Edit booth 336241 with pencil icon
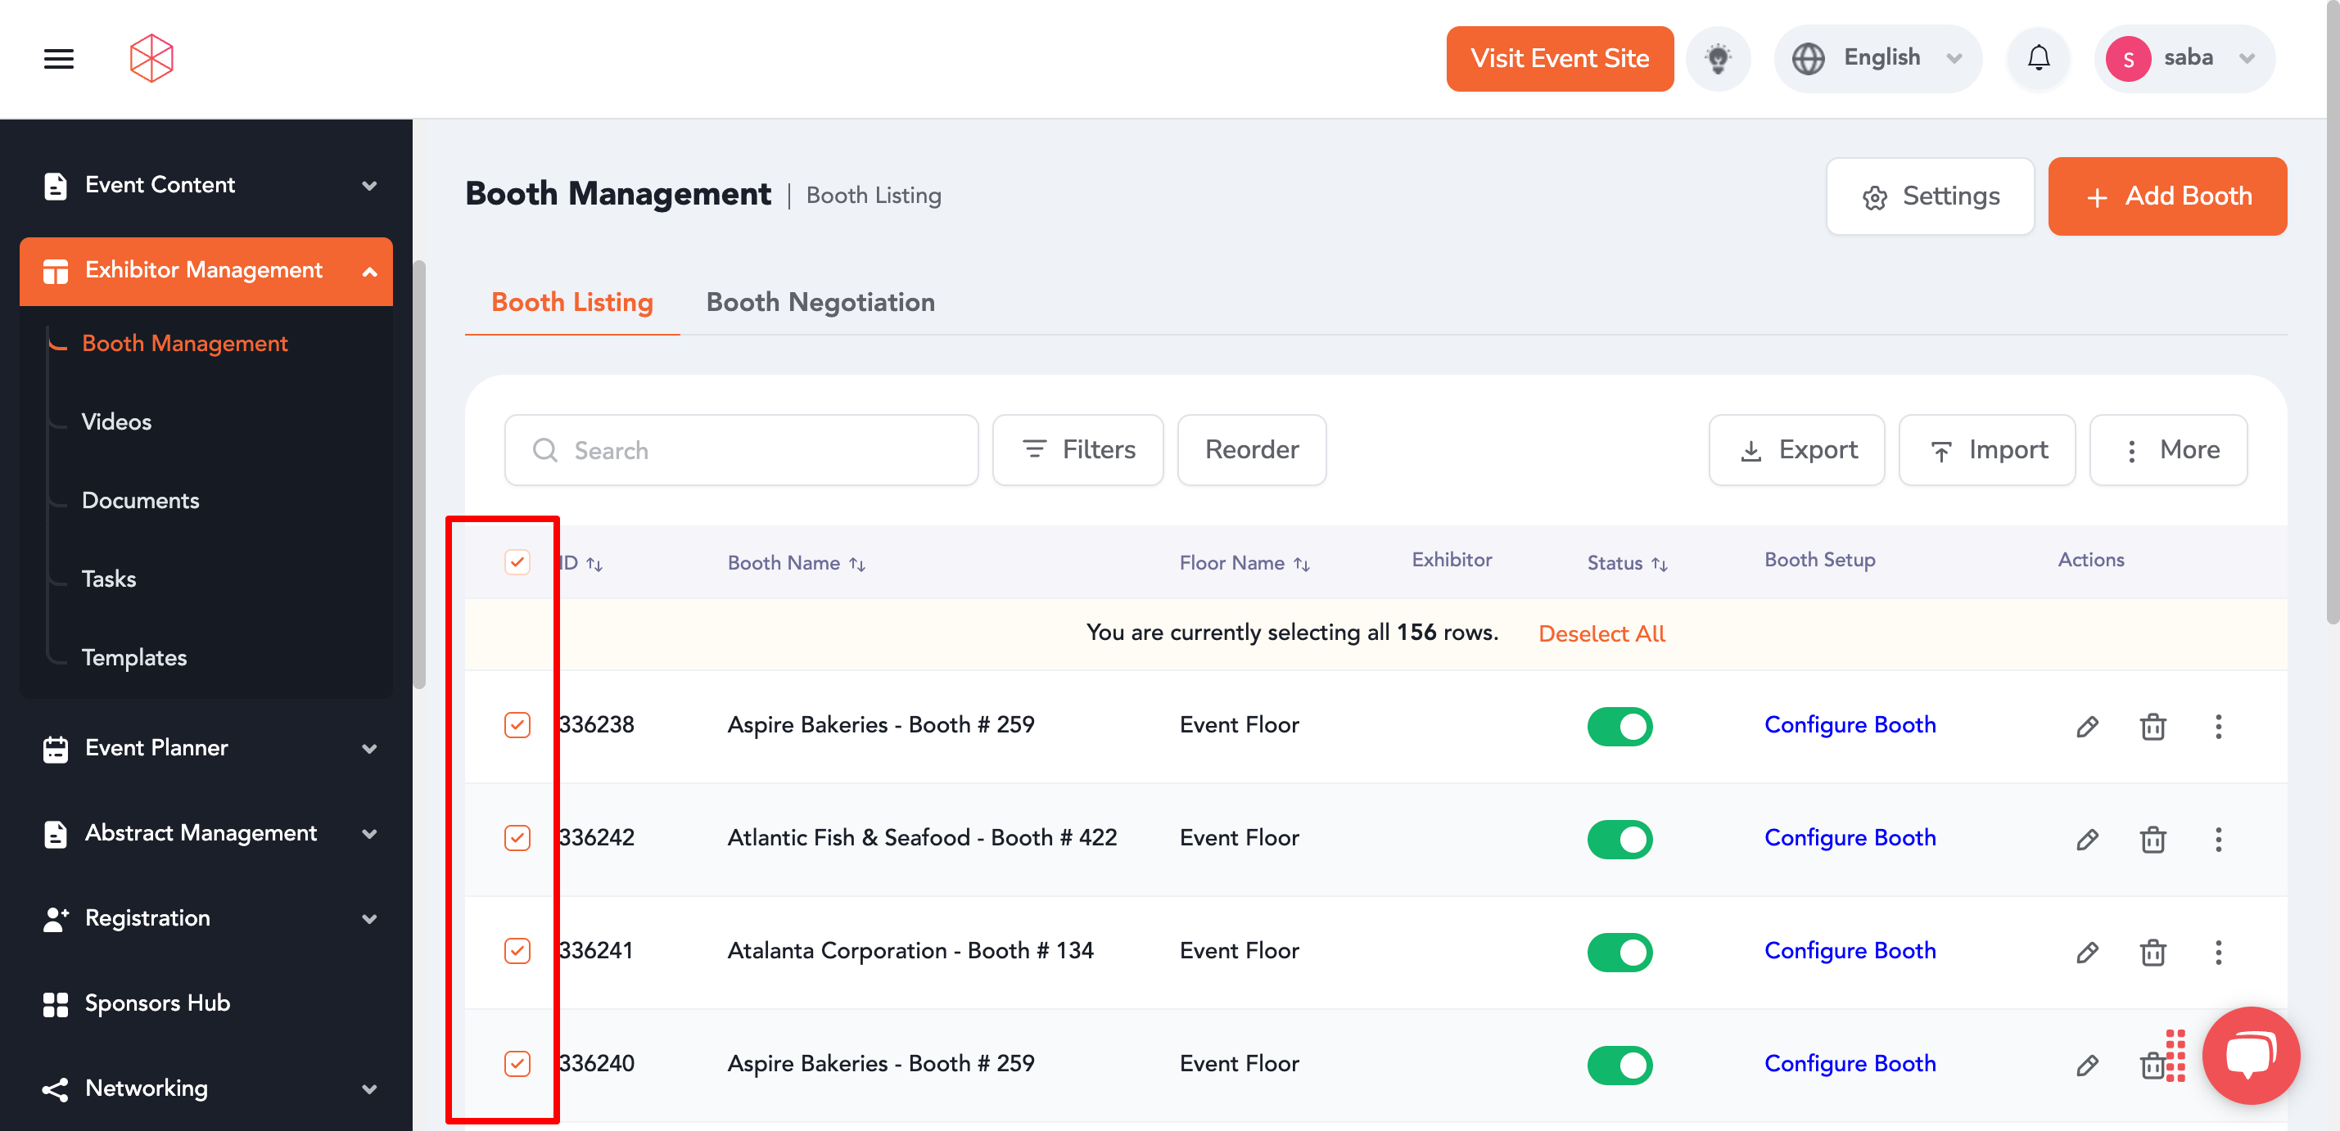This screenshot has height=1131, width=2340. [2088, 952]
